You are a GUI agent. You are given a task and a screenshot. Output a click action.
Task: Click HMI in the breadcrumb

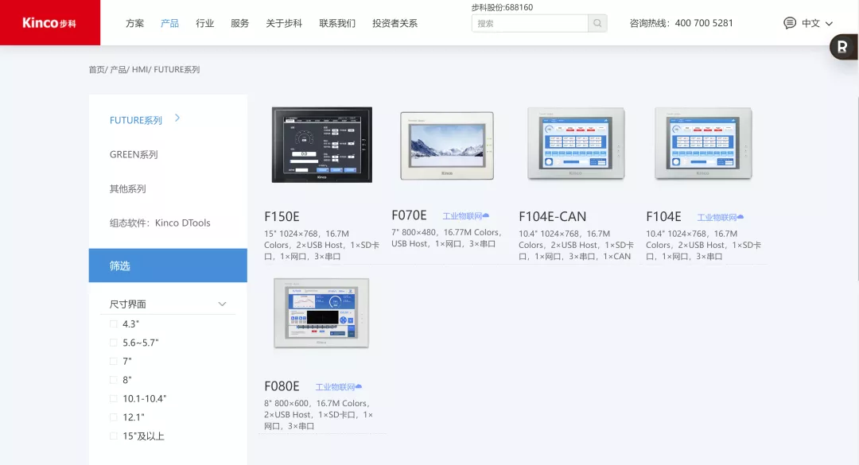140,70
